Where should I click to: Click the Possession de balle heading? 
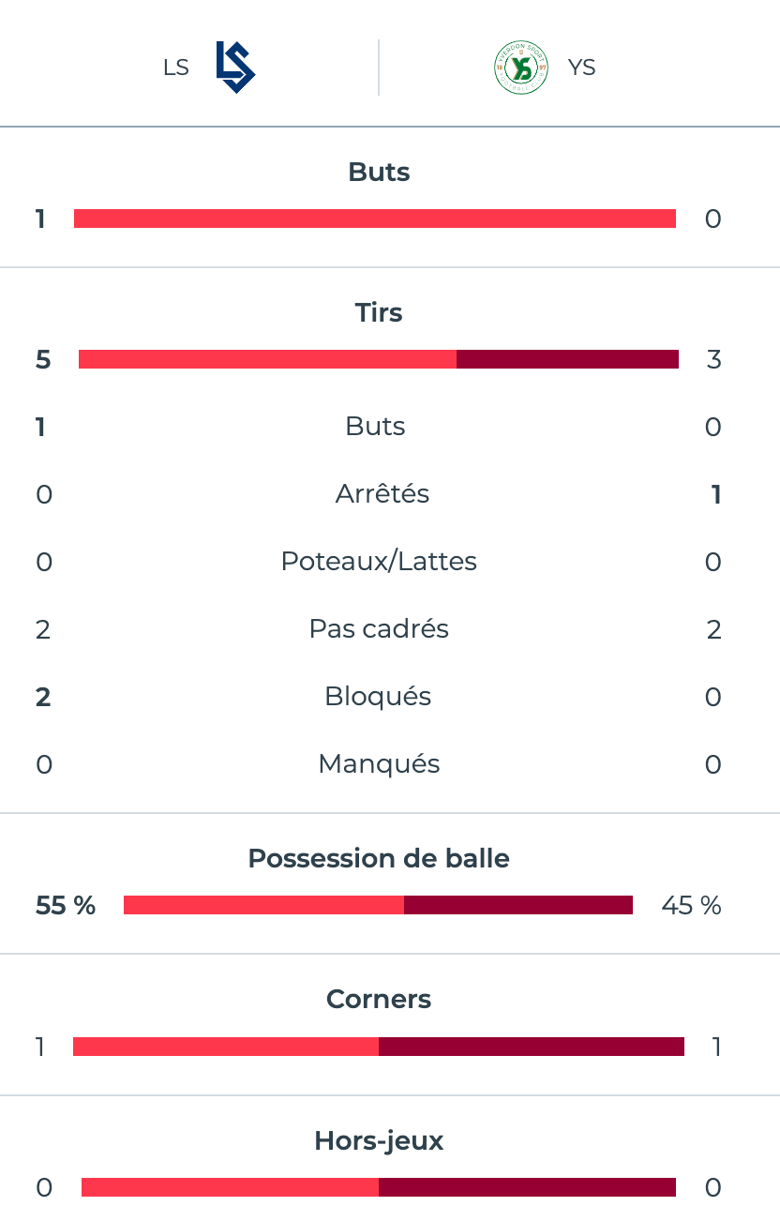pyautogui.click(x=379, y=858)
